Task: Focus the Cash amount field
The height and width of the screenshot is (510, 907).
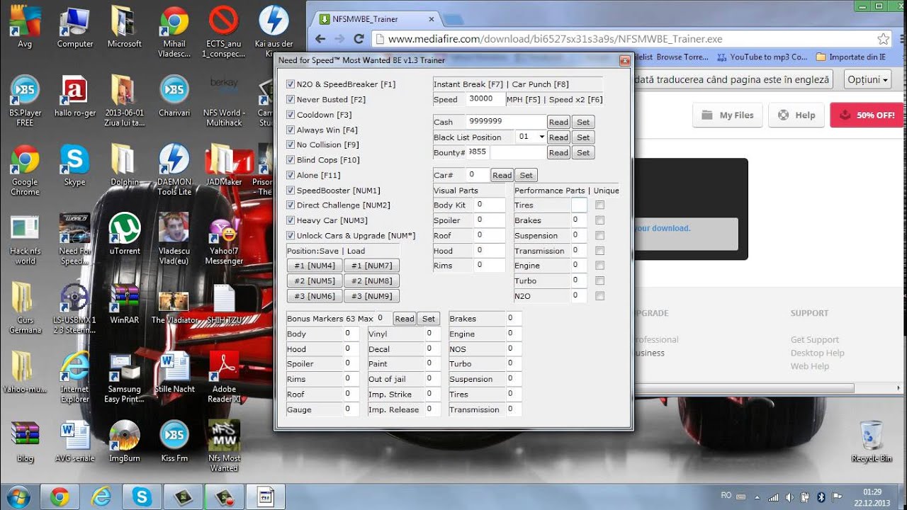Action: tap(506, 122)
